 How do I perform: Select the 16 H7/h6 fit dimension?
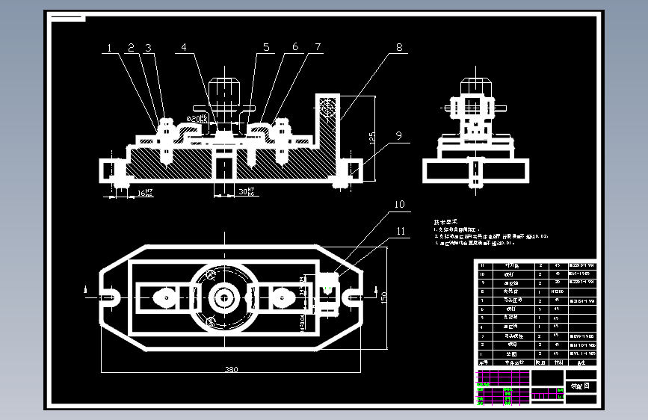pos(145,193)
